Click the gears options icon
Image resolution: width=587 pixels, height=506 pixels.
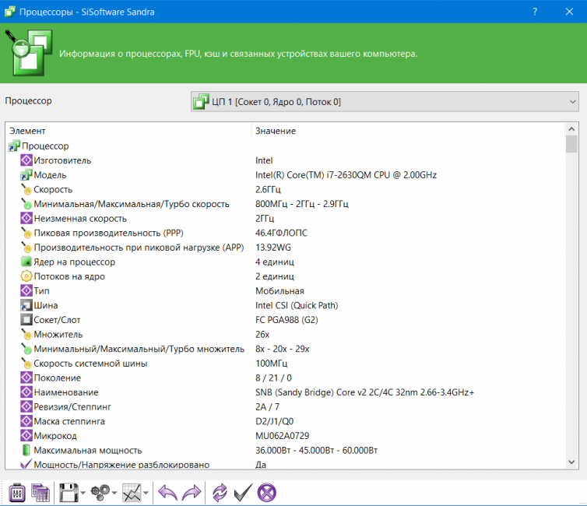coord(100,493)
